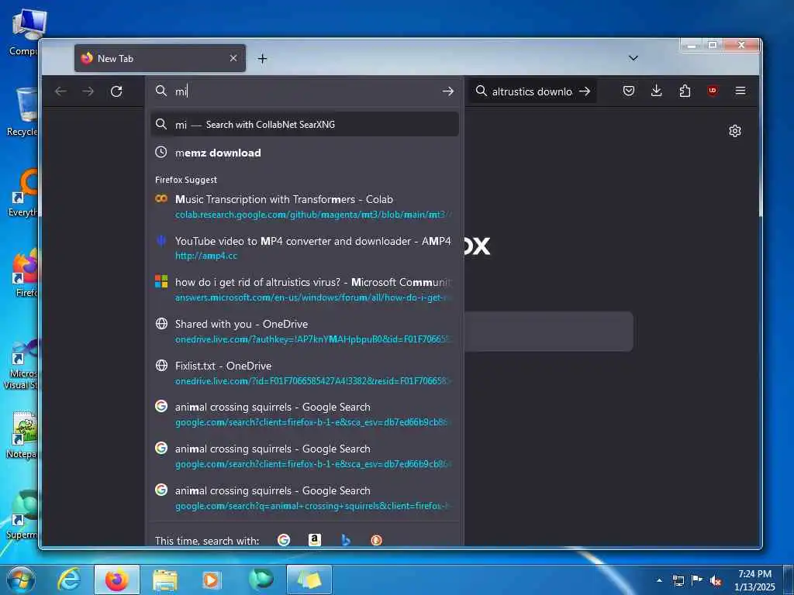The width and height of the screenshot is (794, 595).
Task: Open 'Shared with you - OneDrive' suggestion
Action: (x=304, y=331)
